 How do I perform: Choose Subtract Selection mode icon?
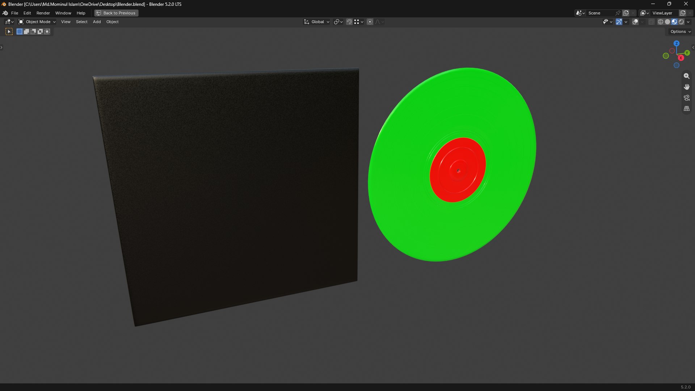[33, 32]
